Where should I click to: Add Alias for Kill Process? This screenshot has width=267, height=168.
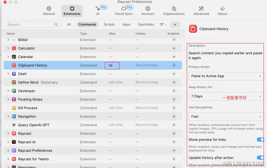(x=116, y=108)
